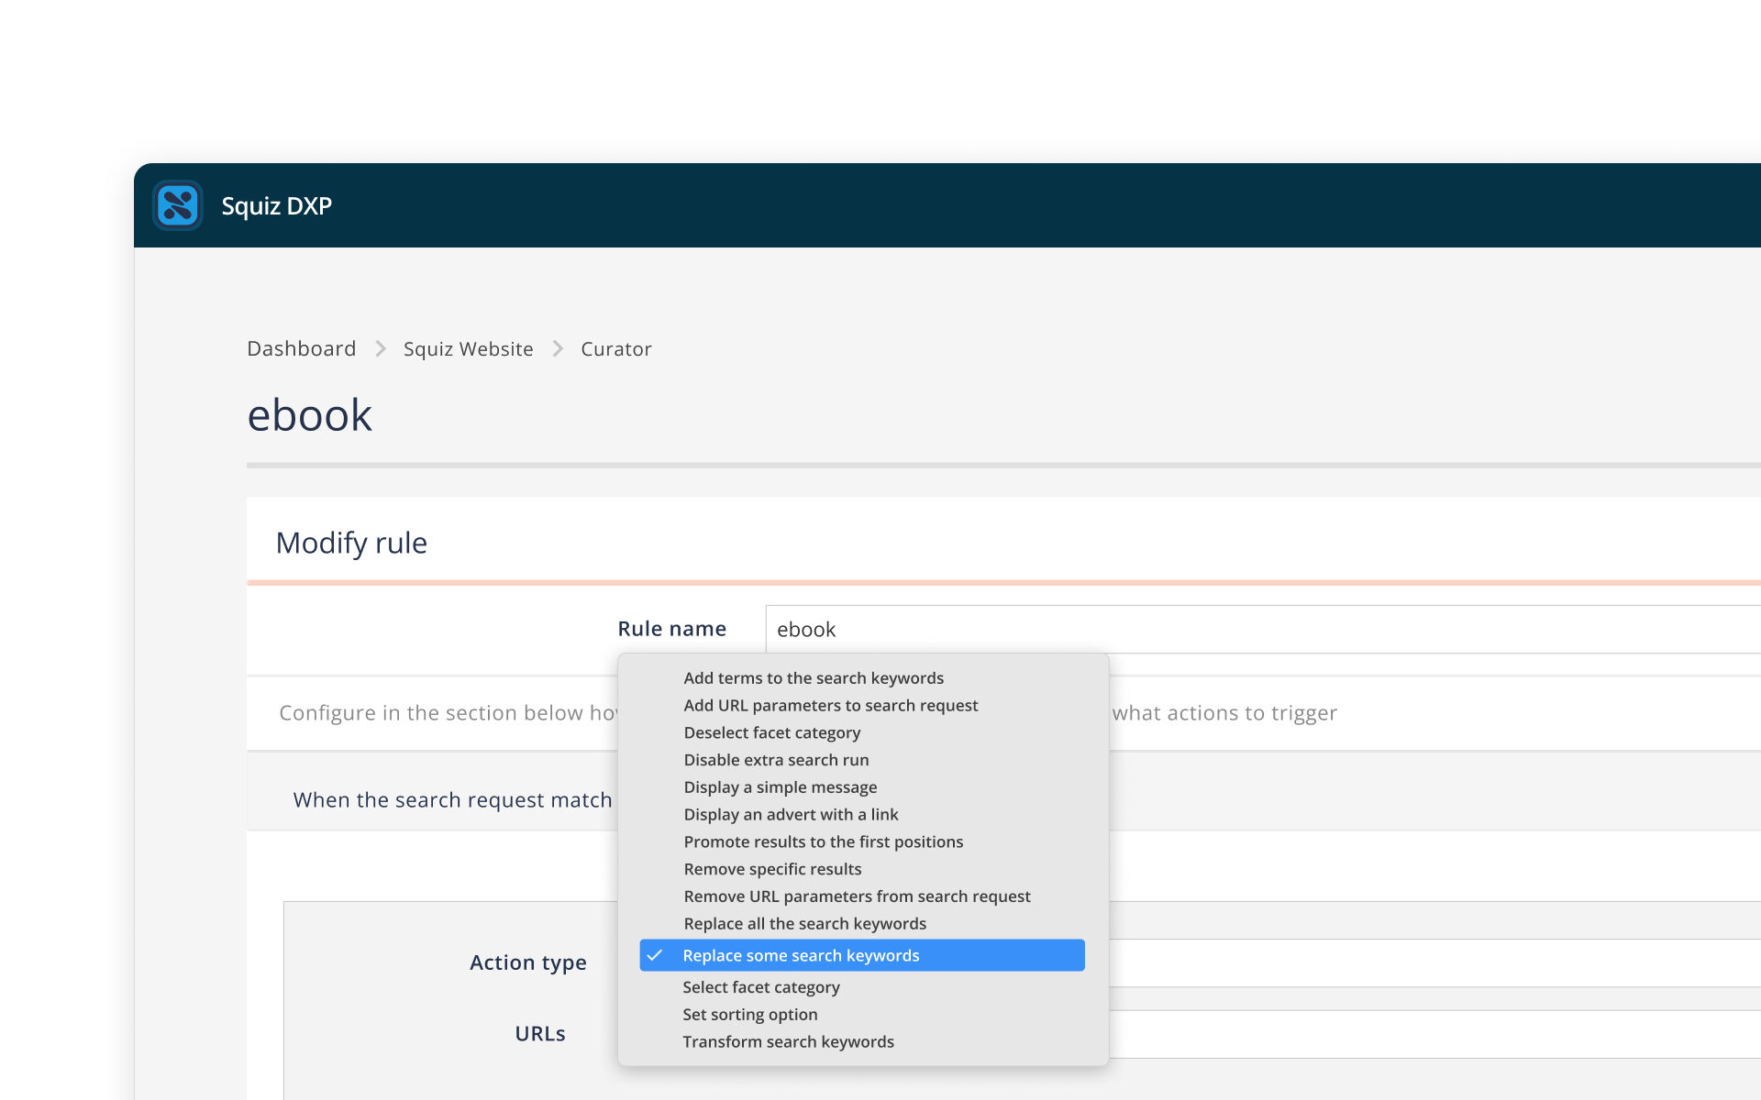
Task: Choose Remove specific results option
Action: (772, 869)
